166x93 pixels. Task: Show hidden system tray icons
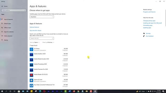pos(147,91)
